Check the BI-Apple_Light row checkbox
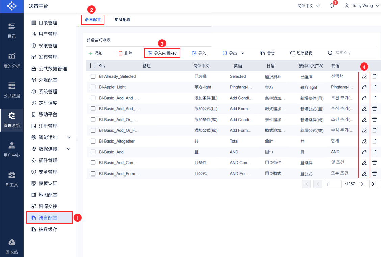The height and width of the screenshot is (257, 381). [x=93, y=87]
